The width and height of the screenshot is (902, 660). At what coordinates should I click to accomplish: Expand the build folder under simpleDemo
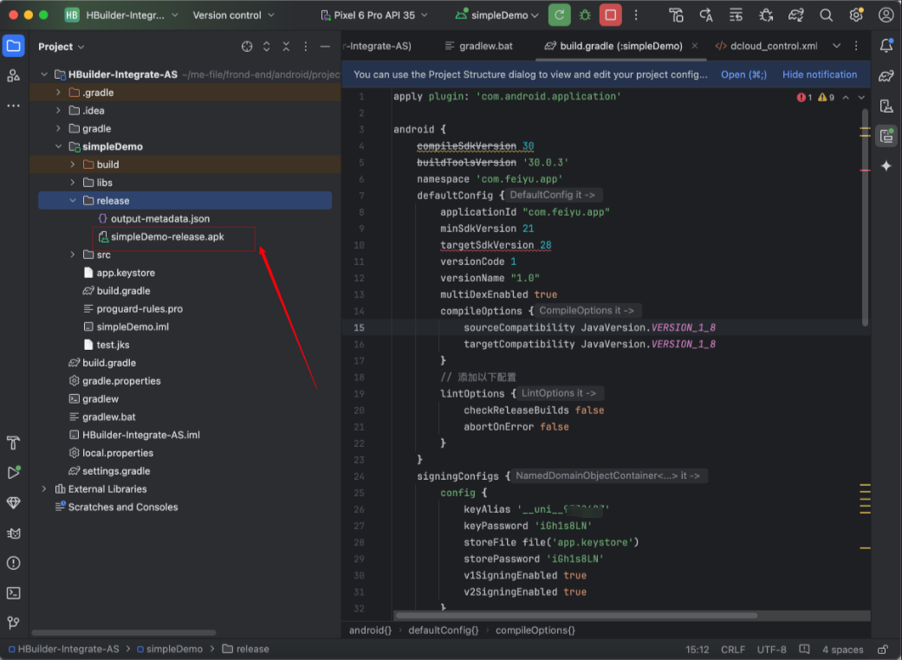[x=73, y=165]
